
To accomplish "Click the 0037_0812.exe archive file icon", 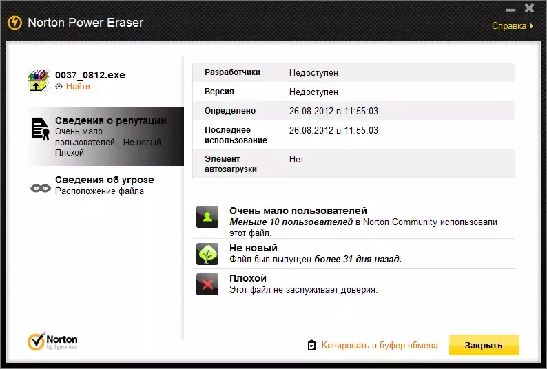I will coord(38,81).
